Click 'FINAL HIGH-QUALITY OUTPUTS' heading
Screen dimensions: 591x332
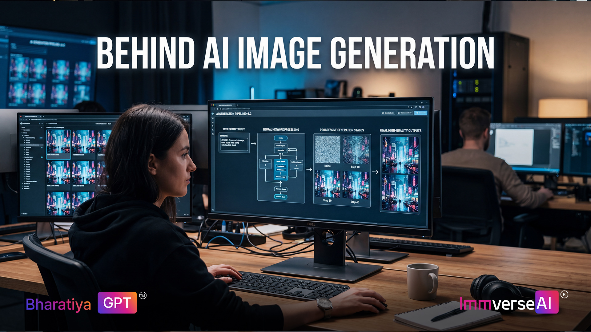click(400, 130)
